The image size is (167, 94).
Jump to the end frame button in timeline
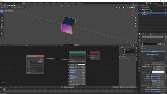click(x=73, y=87)
